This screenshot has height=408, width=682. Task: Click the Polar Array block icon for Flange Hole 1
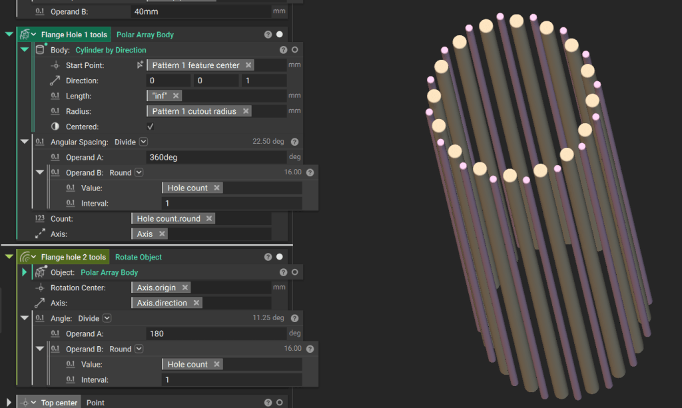click(25, 35)
